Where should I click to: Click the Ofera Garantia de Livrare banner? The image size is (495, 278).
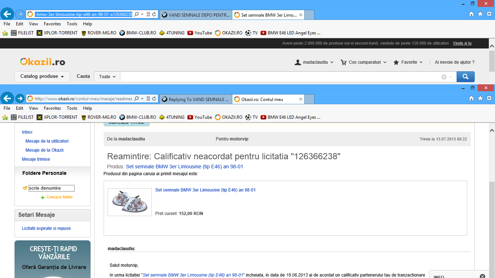click(53, 259)
